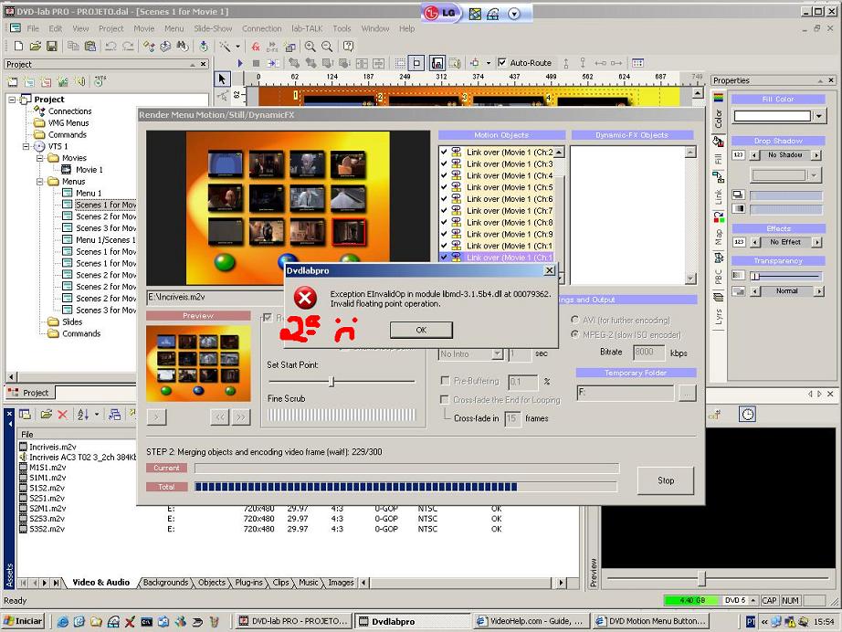Image resolution: width=842 pixels, height=632 pixels.
Task: Click the Temporary Folder path field
Action: [625, 393]
